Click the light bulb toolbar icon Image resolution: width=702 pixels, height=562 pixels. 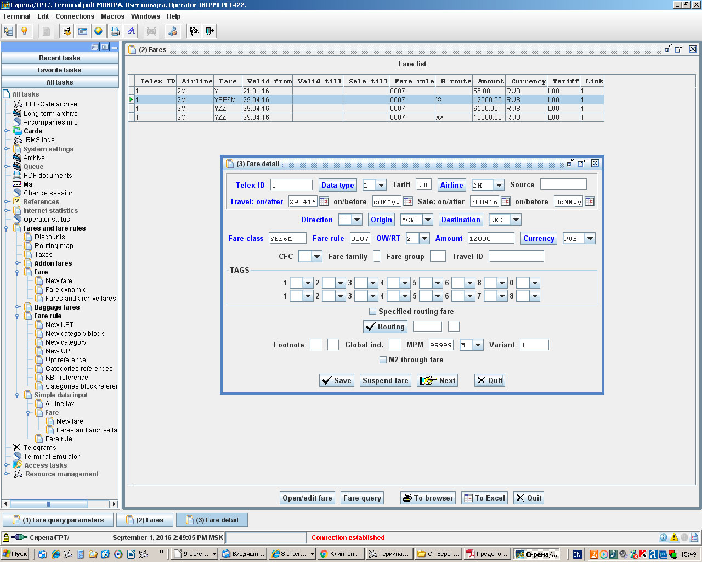[24, 31]
